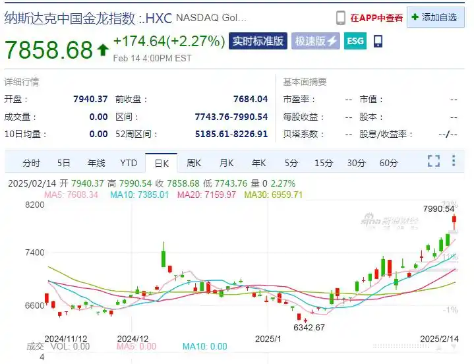The height and width of the screenshot is (364, 474).
Task: Click the latest candlestick at 7990.54
Action: [x=454, y=223]
